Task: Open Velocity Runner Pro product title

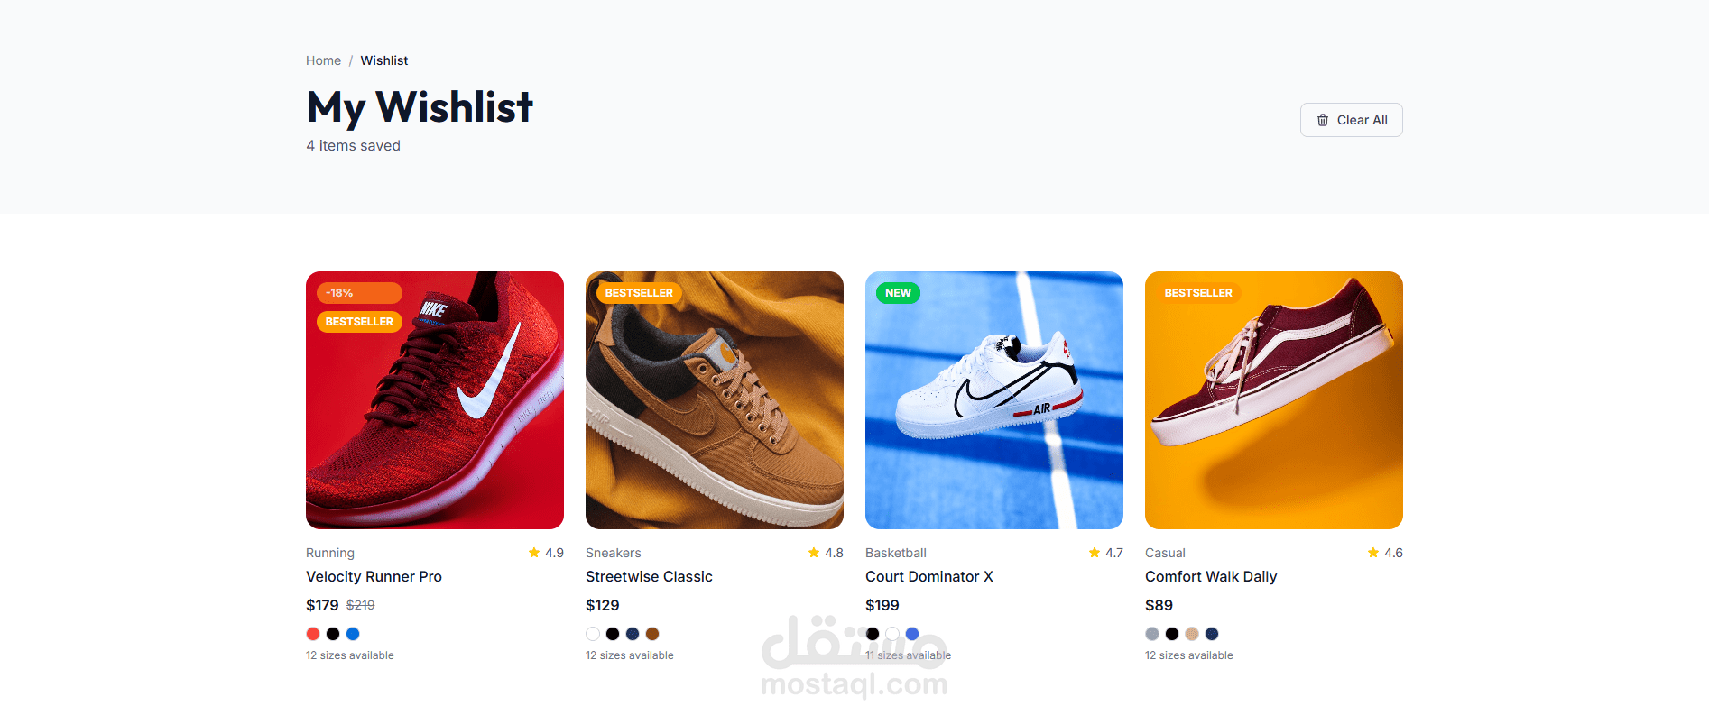Action: (x=374, y=576)
